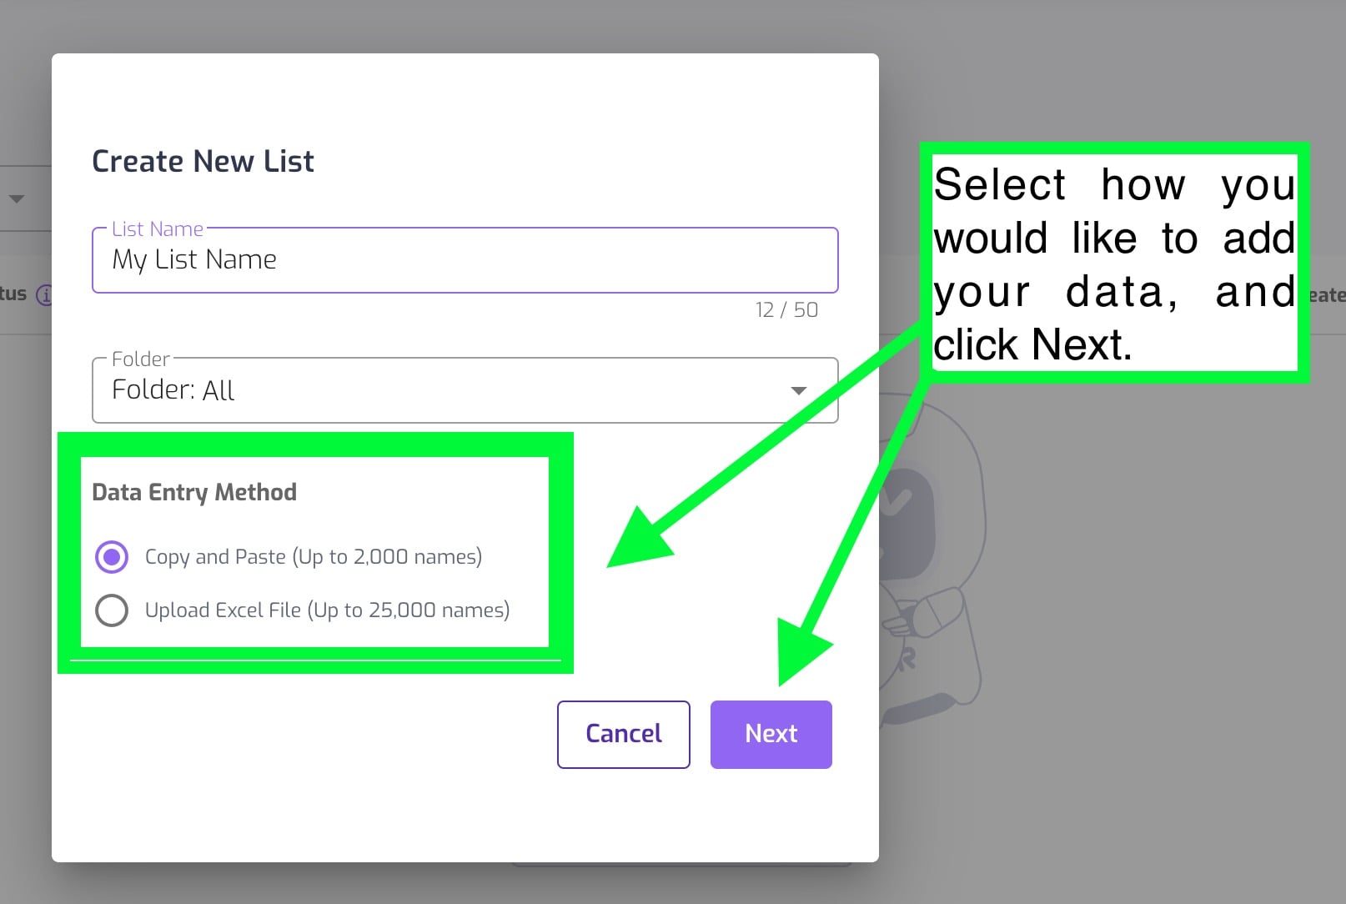Viewport: 1346px width, 904px height.
Task: Click the green-bordered instruction text box
Action: [1114, 264]
